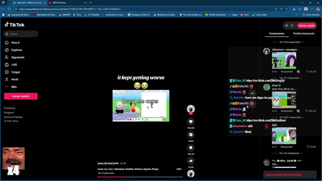Viewport: 322px width, 181px height.
Task: Open the image in Kroxi's comment
Action: [x=284, y=100]
